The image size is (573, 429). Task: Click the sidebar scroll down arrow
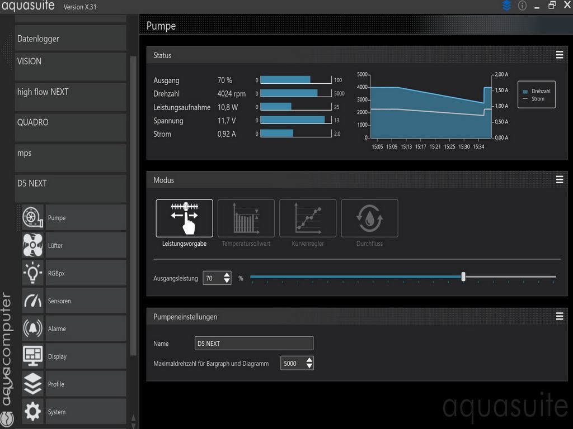133,425
